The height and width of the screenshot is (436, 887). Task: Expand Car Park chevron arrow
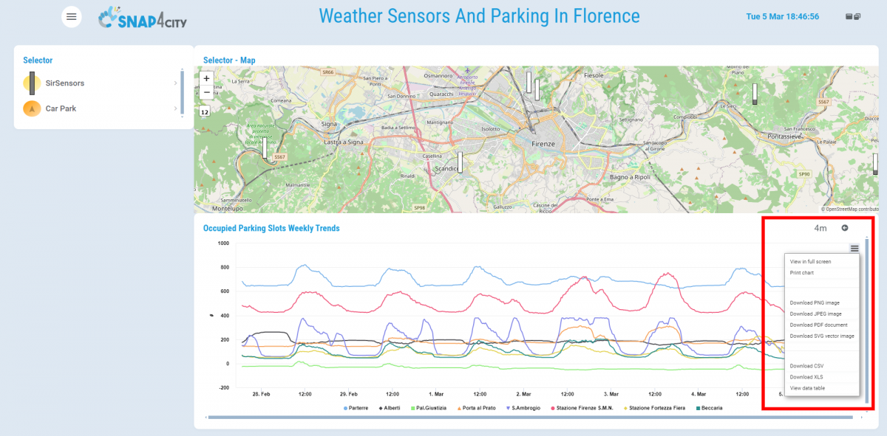[x=175, y=108]
